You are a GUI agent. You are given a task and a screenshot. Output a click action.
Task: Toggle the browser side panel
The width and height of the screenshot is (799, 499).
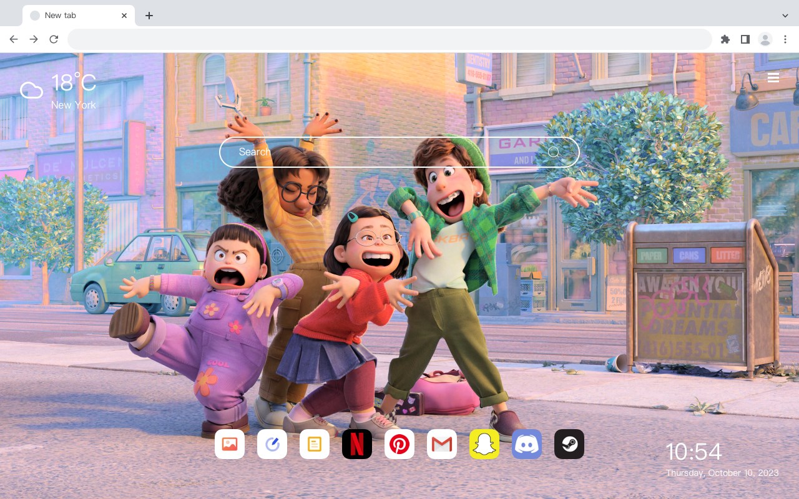(x=745, y=39)
